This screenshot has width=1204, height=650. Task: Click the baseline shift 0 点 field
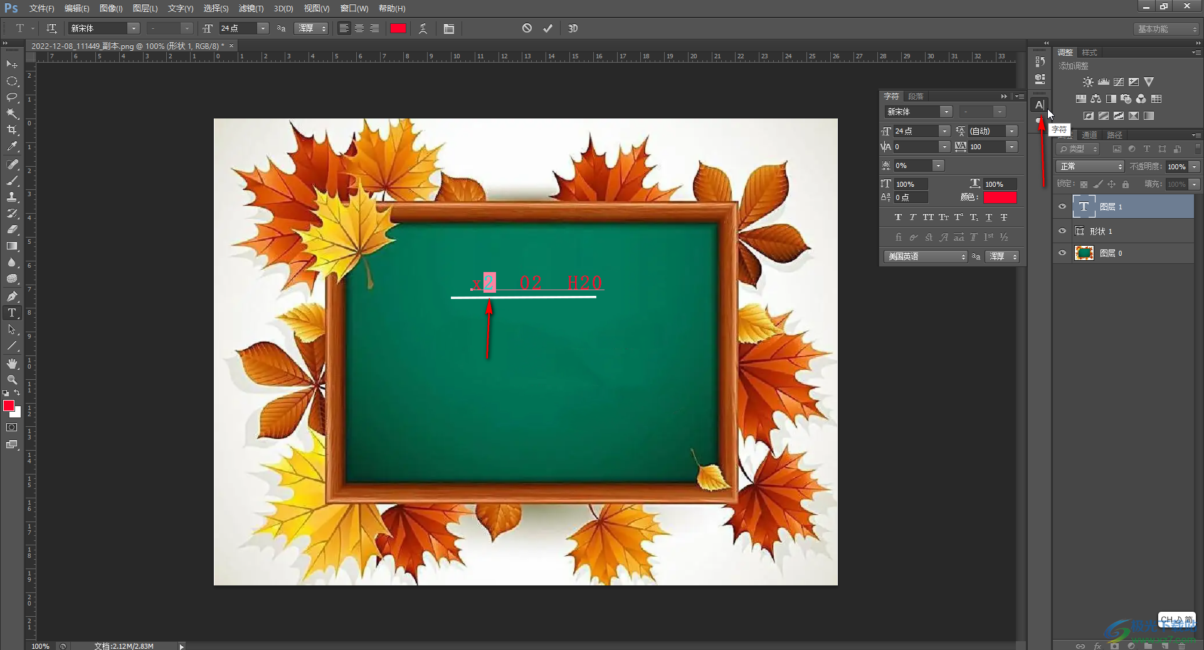coord(911,197)
